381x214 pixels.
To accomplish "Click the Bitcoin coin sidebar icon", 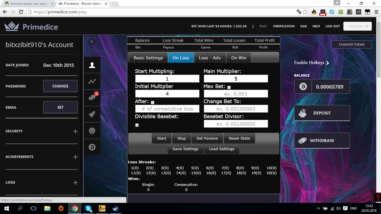I will click(x=92, y=147).
